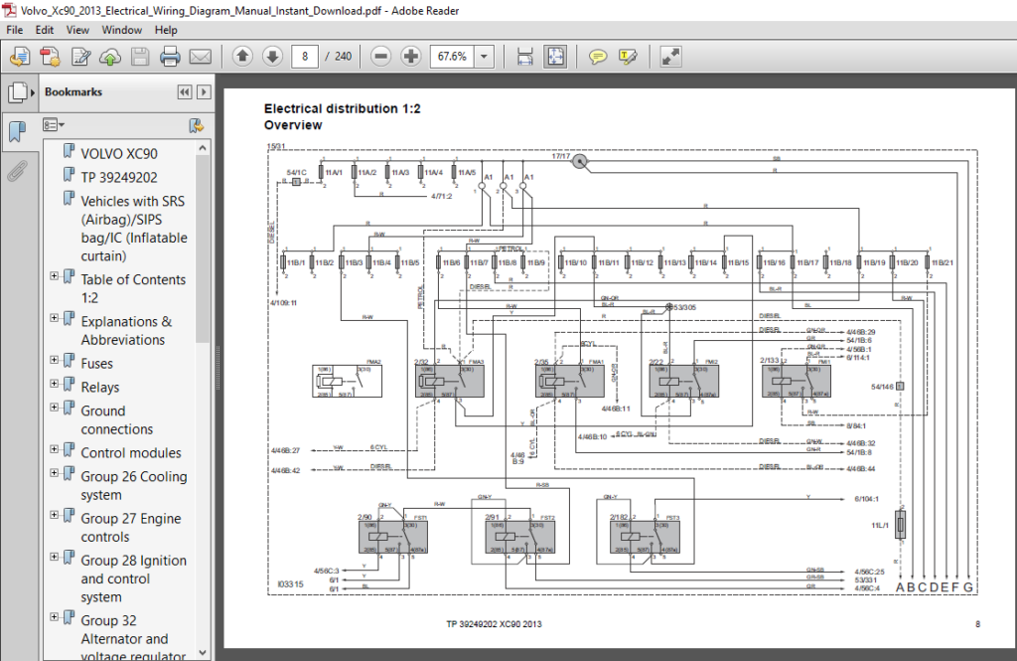Click the Electrical distribution 1:2 heading

point(342,108)
